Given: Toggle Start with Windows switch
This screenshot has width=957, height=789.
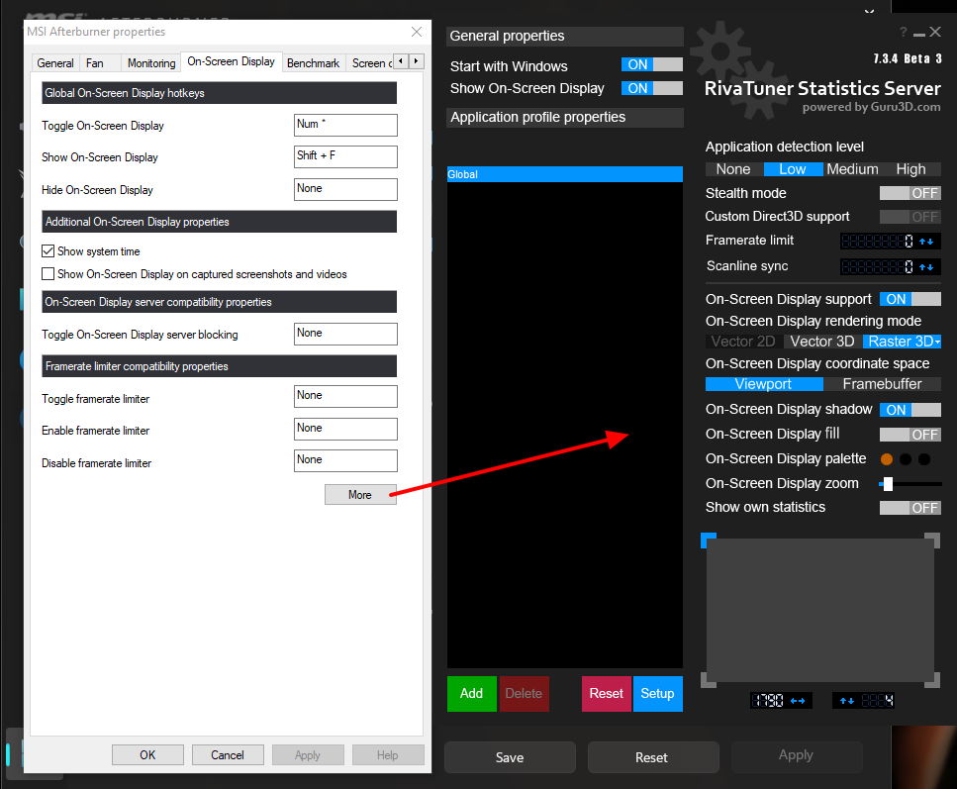Looking at the screenshot, I should coord(652,64).
